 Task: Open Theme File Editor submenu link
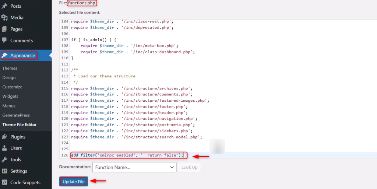pyautogui.click(x=20, y=125)
